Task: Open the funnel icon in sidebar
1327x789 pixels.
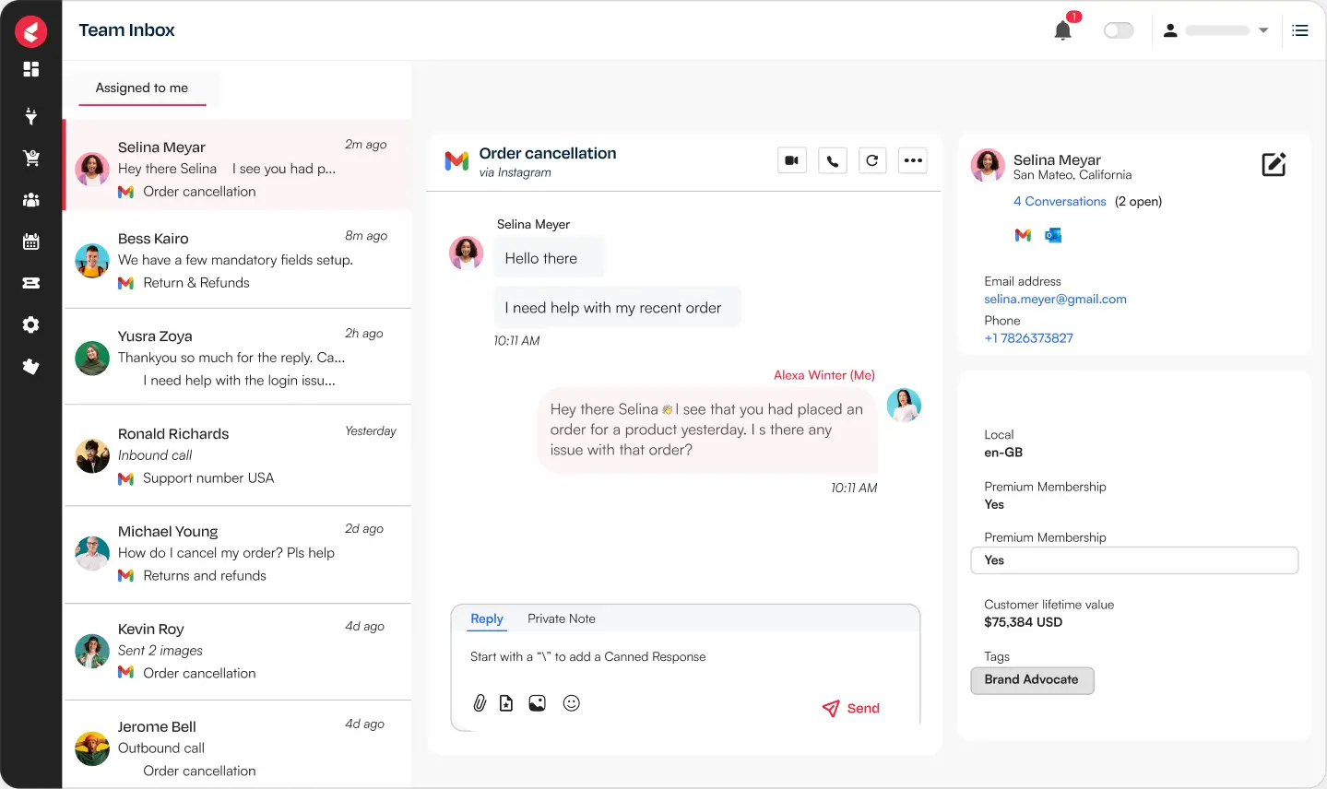Action: tap(31, 115)
